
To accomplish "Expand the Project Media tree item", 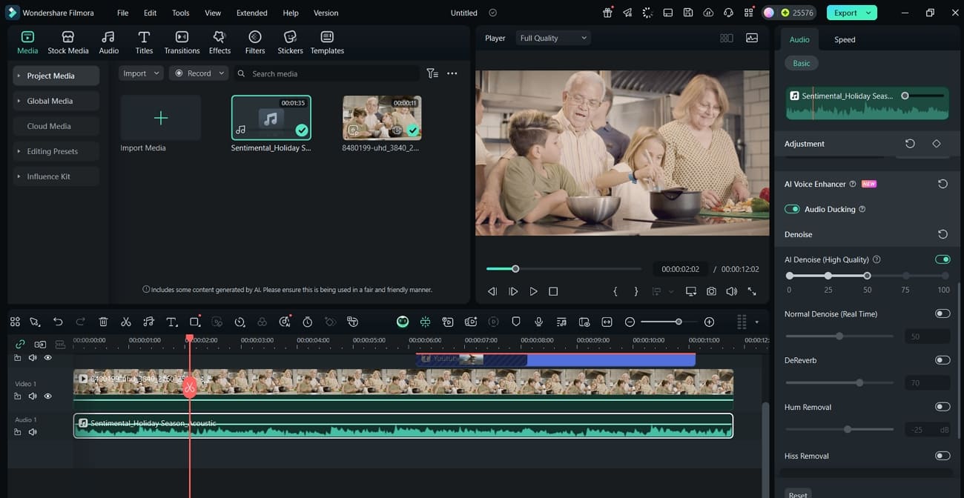I will 19,76.
